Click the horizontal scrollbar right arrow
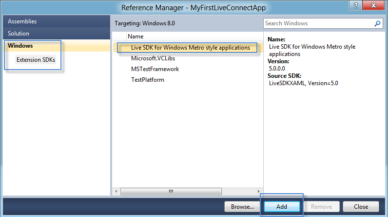The width and height of the screenshot is (388, 217). (x=258, y=191)
